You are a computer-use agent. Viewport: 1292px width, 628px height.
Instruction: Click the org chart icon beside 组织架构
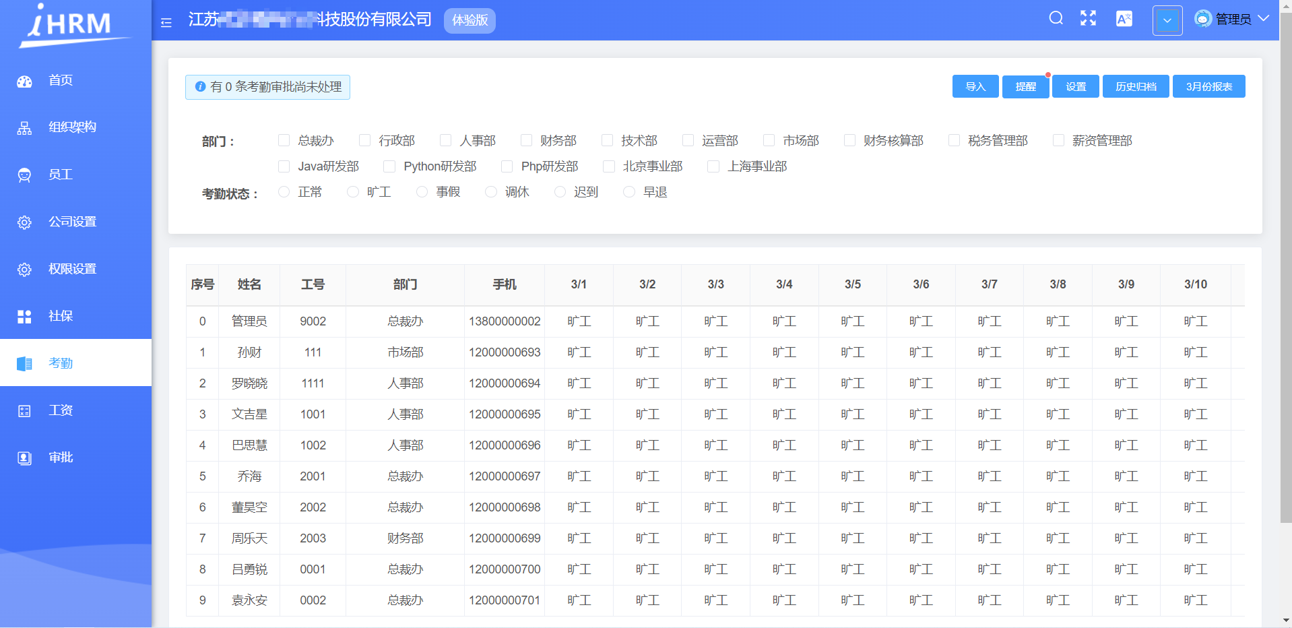(24, 128)
